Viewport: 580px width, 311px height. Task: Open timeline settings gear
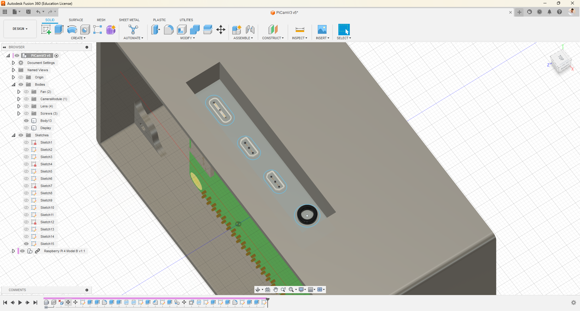click(x=573, y=303)
